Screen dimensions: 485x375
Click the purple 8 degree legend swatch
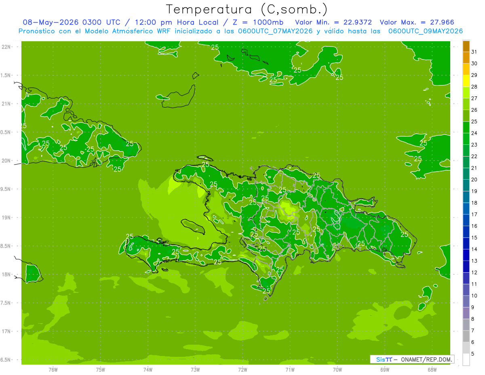pyautogui.click(x=466, y=313)
